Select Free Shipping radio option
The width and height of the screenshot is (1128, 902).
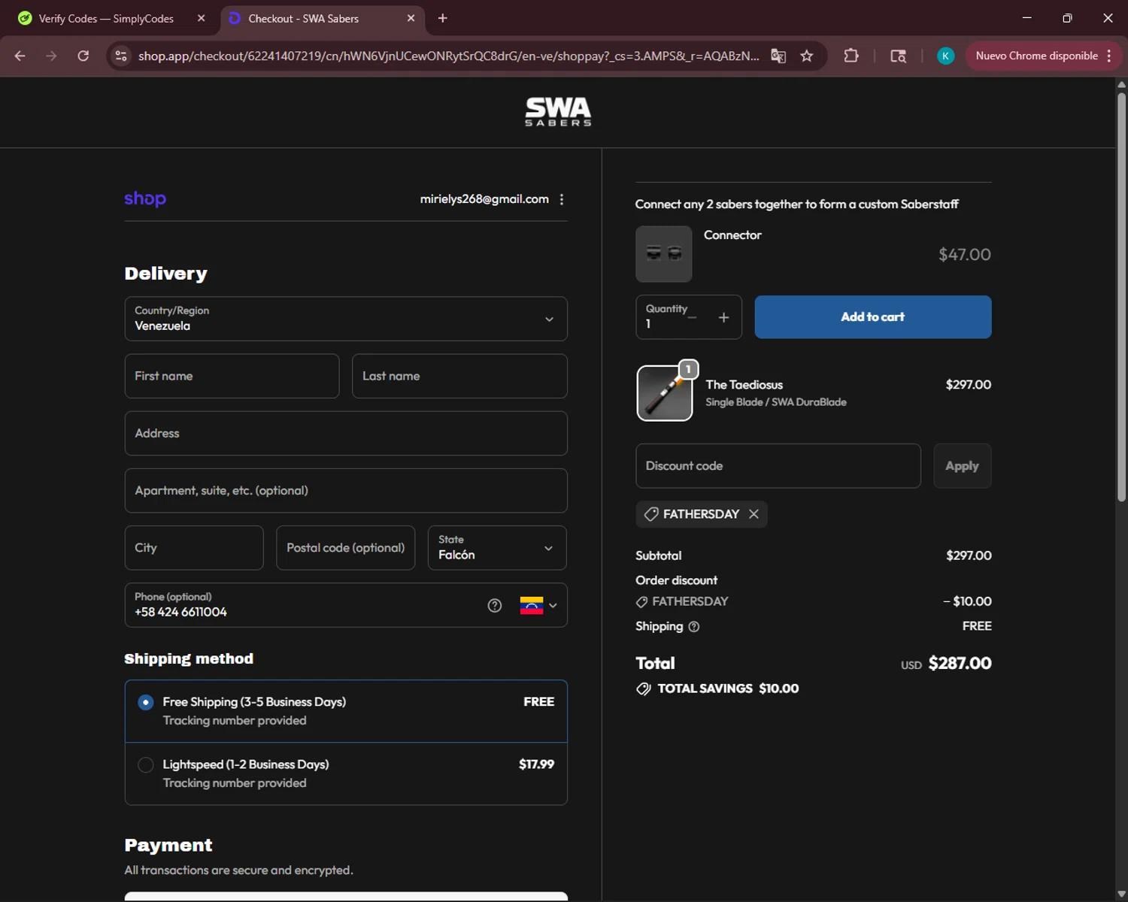click(146, 702)
